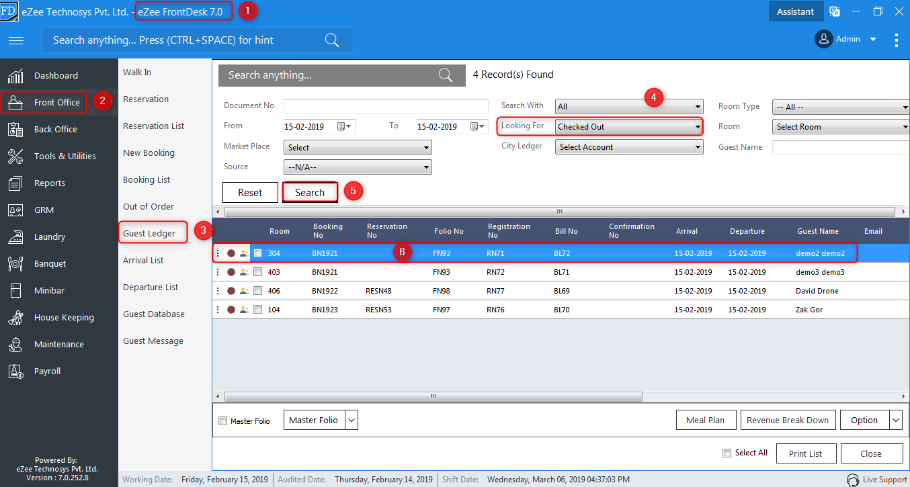Screen dimensions: 910x487
Task: Click the Admin user avatar icon
Action: click(824, 39)
